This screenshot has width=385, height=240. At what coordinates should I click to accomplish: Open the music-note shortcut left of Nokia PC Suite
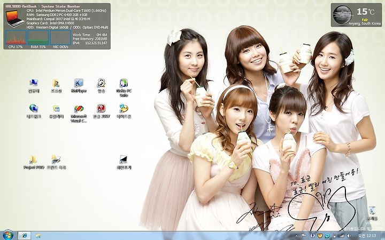point(101,85)
